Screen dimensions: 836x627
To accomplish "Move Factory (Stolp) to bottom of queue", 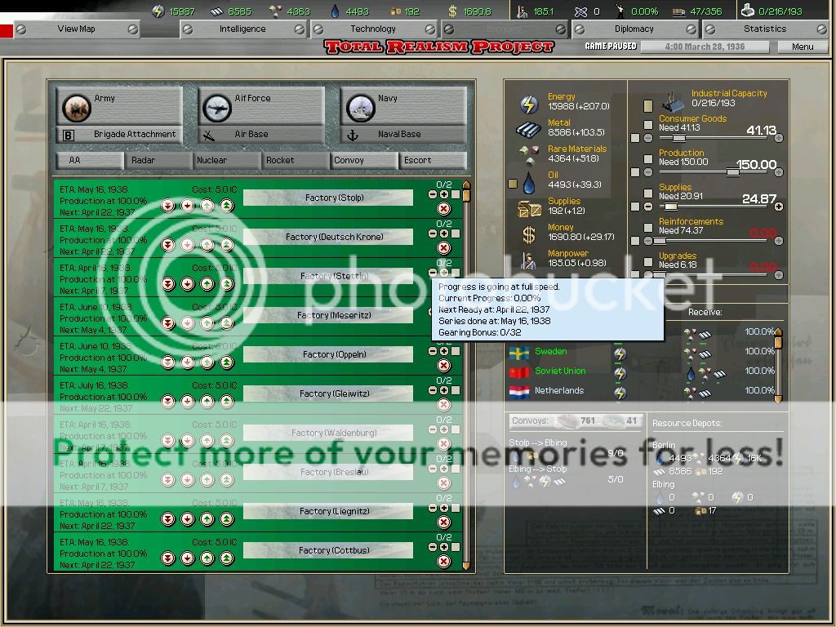I will (x=167, y=205).
